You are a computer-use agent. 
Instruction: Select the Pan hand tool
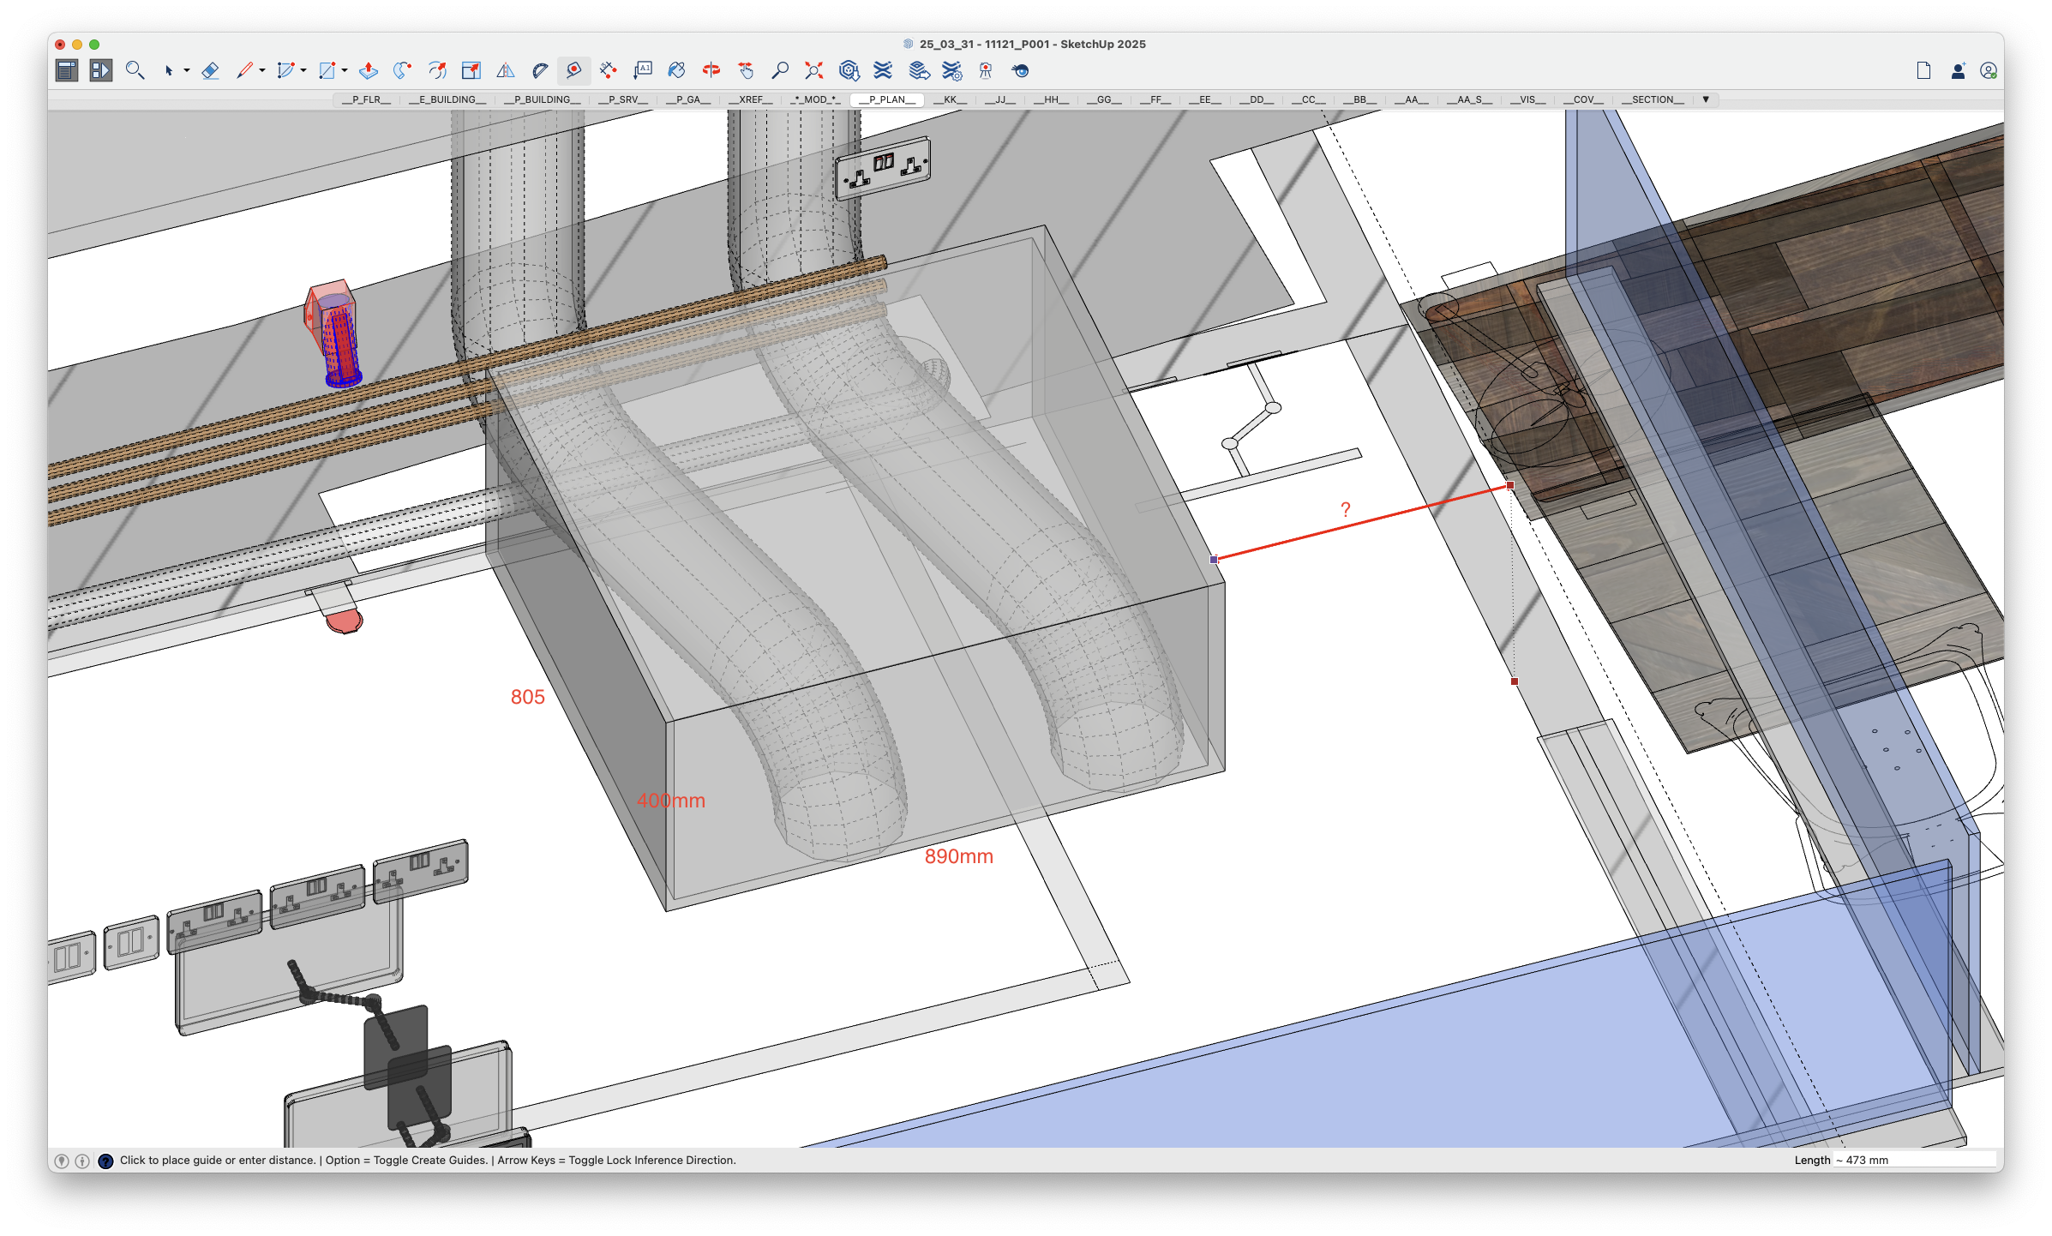coord(746,70)
